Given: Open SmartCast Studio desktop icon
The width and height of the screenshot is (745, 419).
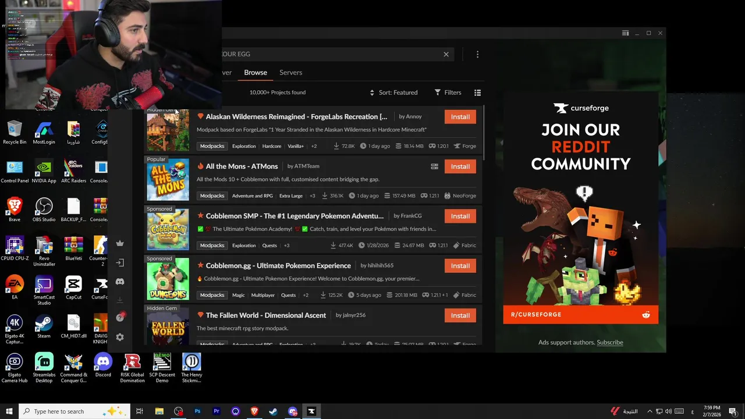Looking at the screenshot, I should click(x=44, y=290).
